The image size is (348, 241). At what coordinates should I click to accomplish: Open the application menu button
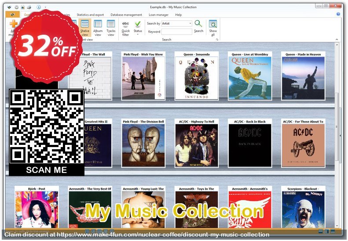(12, 14)
